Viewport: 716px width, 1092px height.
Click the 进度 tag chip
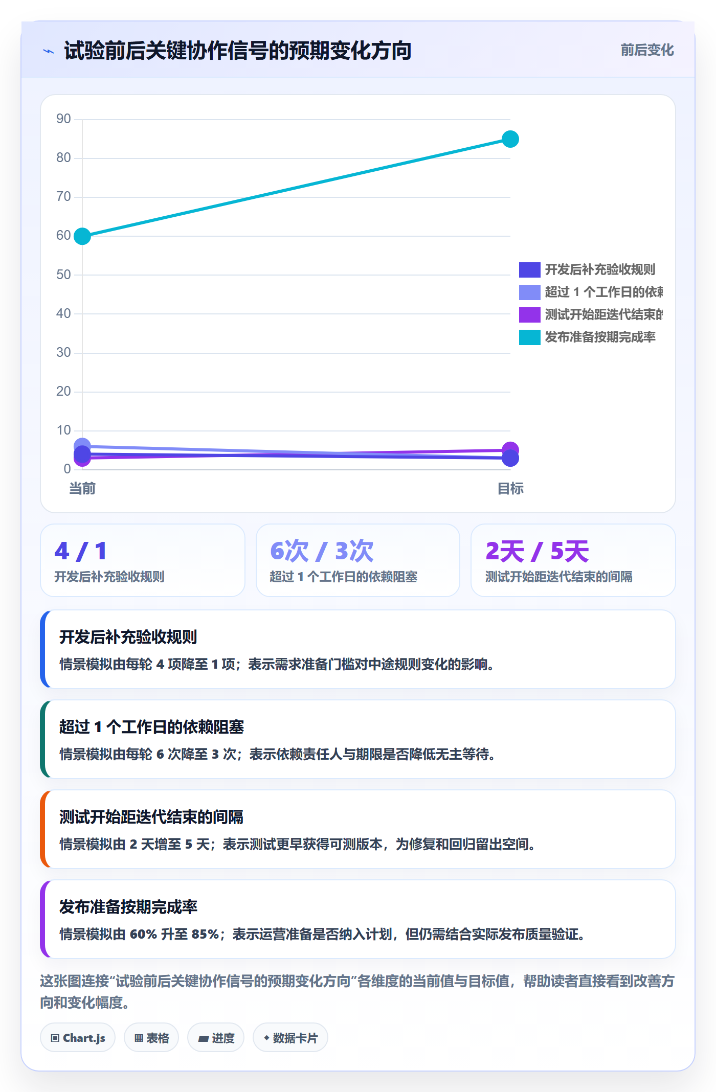click(216, 1038)
